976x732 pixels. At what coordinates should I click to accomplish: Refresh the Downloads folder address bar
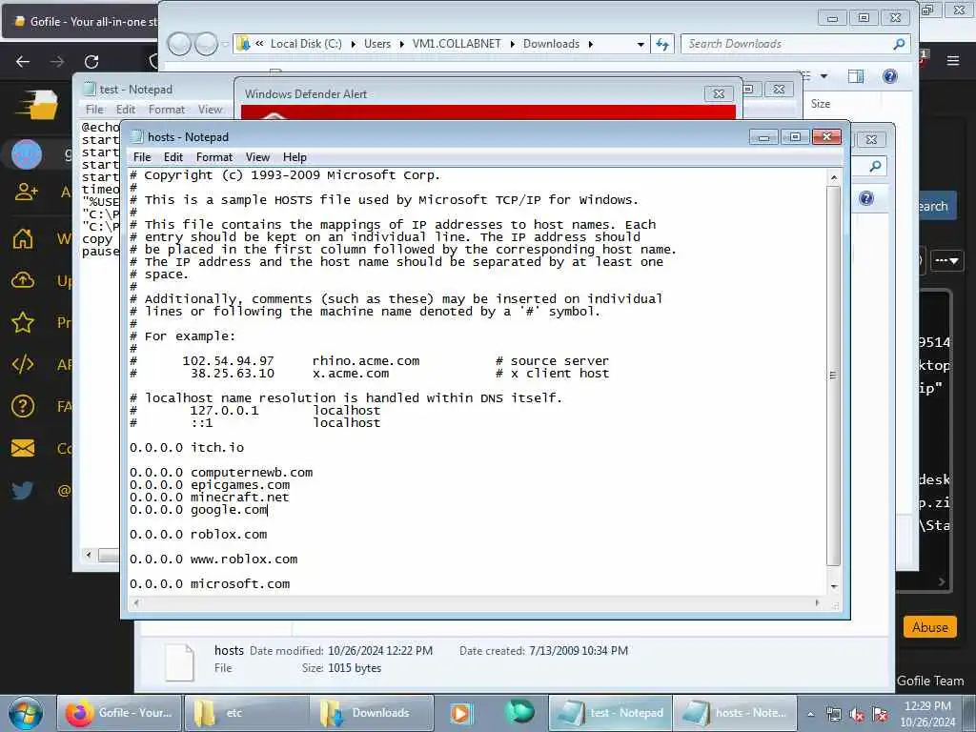tap(662, 44)
